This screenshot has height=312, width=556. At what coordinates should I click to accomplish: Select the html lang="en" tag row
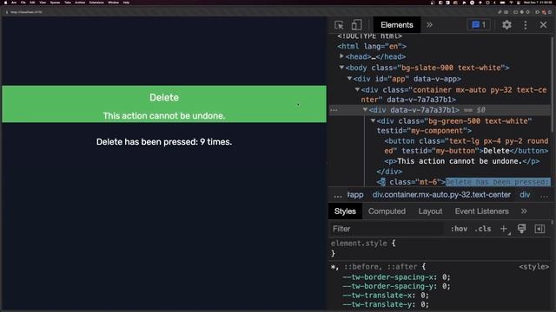click(372, 46)
